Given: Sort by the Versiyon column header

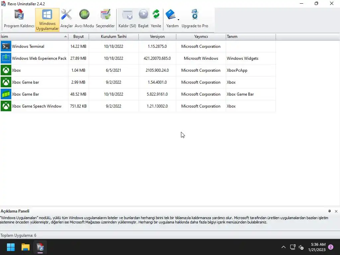Looking at the screenshot, I should [x=157, y=37].
